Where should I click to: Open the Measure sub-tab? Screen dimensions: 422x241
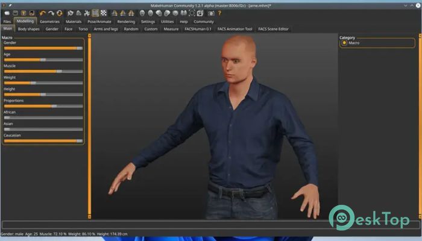[x=171, y=29]
